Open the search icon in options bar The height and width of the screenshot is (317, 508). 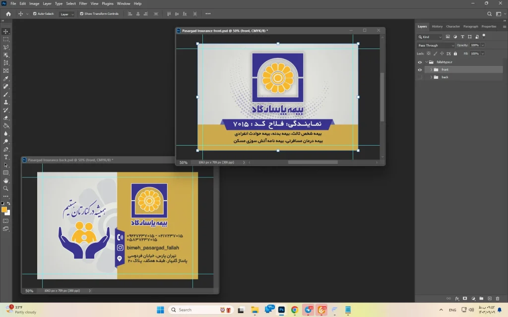pos(490,14)
